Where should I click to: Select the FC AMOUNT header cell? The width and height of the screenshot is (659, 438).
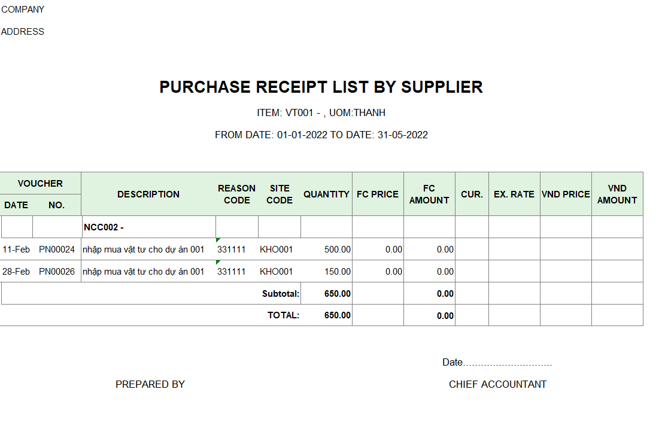point(429,194)
